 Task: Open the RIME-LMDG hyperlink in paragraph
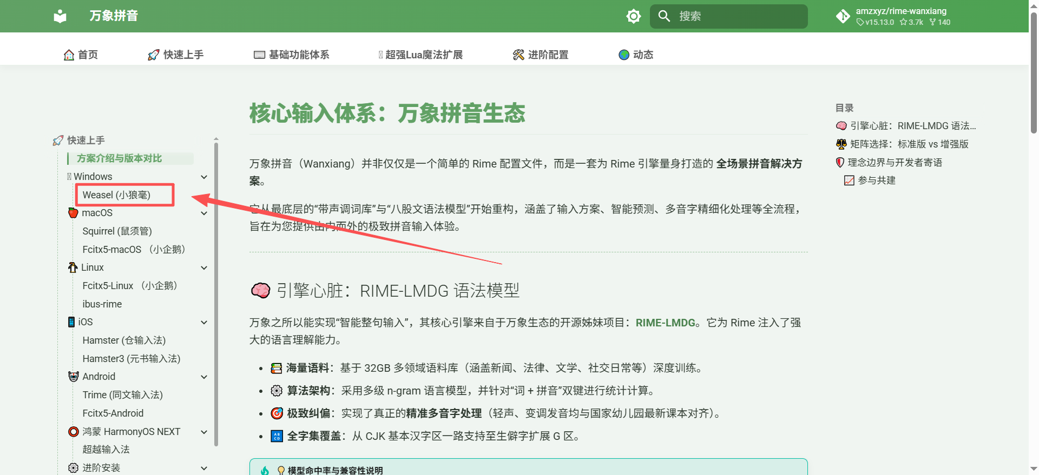[x=665, y=323]
